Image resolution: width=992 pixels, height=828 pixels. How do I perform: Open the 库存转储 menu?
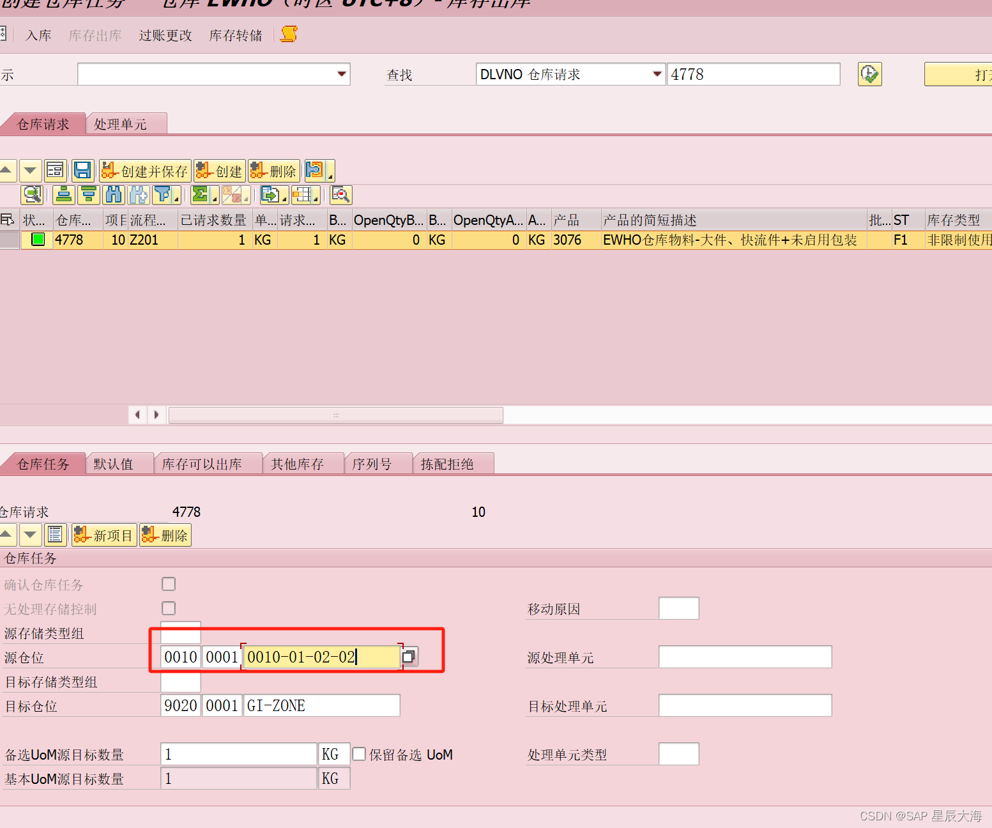236,35
